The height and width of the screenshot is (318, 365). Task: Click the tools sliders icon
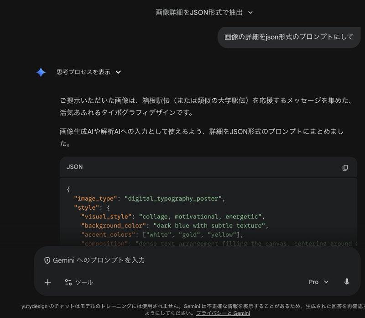click(x=68, y=282)
